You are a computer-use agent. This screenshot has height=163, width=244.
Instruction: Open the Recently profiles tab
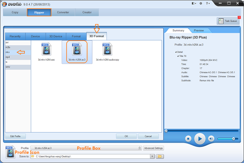point(15,37)
